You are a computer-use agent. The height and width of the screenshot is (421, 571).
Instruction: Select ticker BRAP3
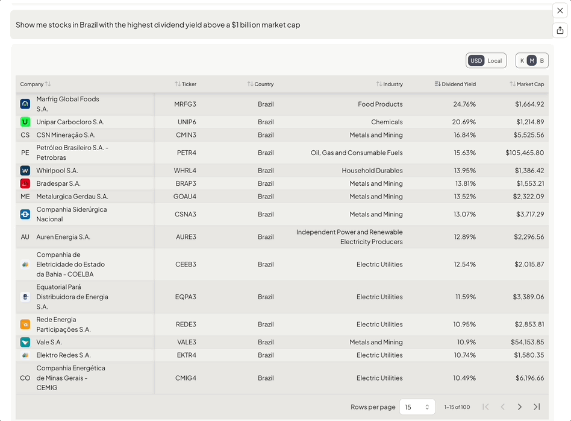pyautogui.click(x=186, y=183)
